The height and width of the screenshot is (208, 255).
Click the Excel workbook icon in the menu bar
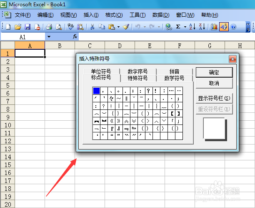[7, 15]
